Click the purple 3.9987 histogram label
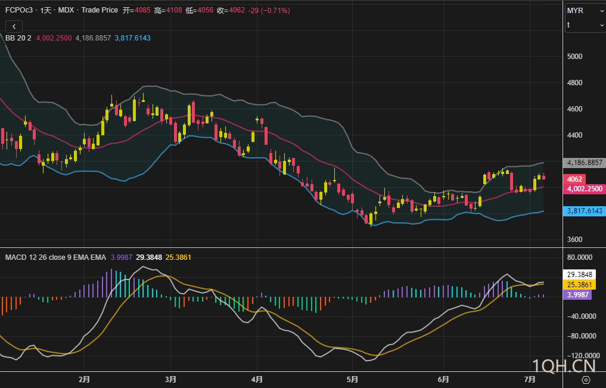 pos(577,295)
